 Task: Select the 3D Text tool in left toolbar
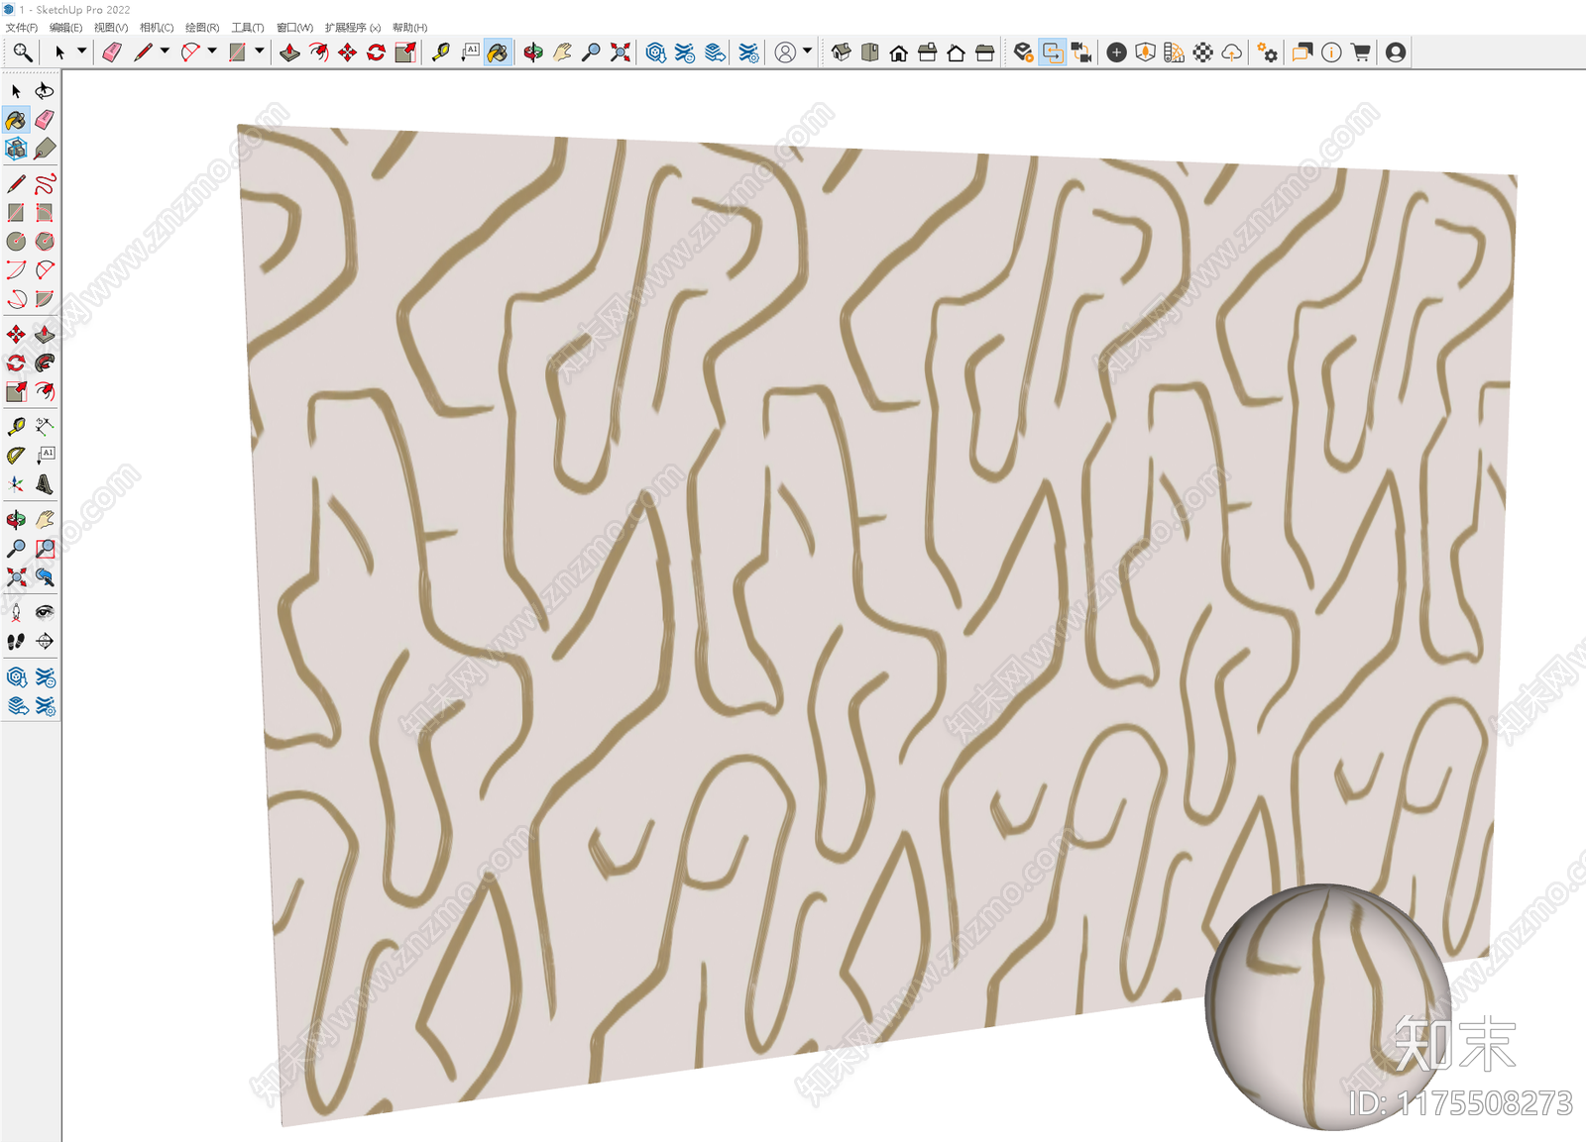45,484
